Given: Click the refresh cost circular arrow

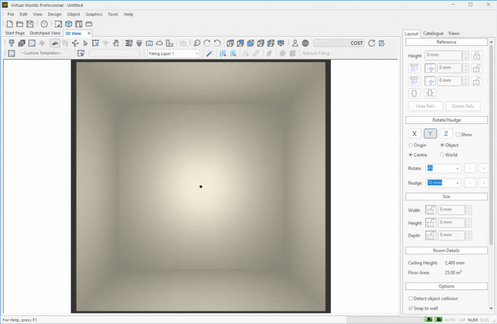Looking at the screenshot, I should (x=372, y=43).
